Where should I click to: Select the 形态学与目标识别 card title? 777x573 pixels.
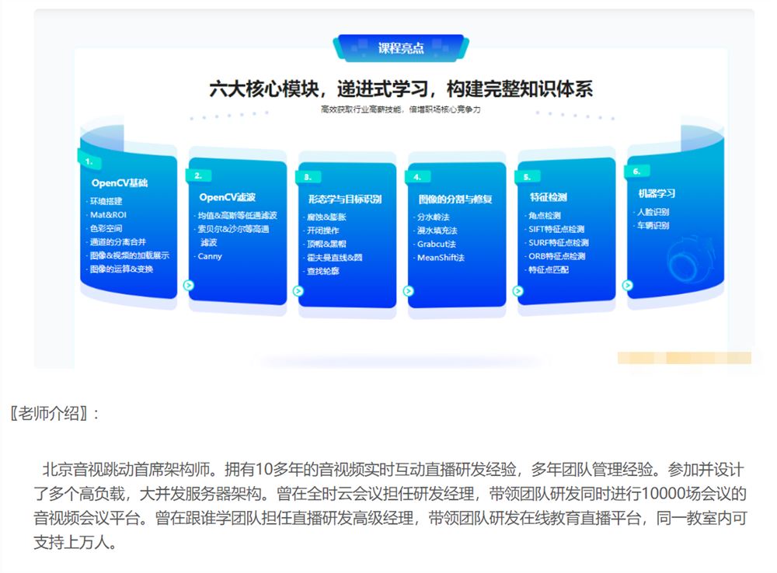(x=345, y=199)
